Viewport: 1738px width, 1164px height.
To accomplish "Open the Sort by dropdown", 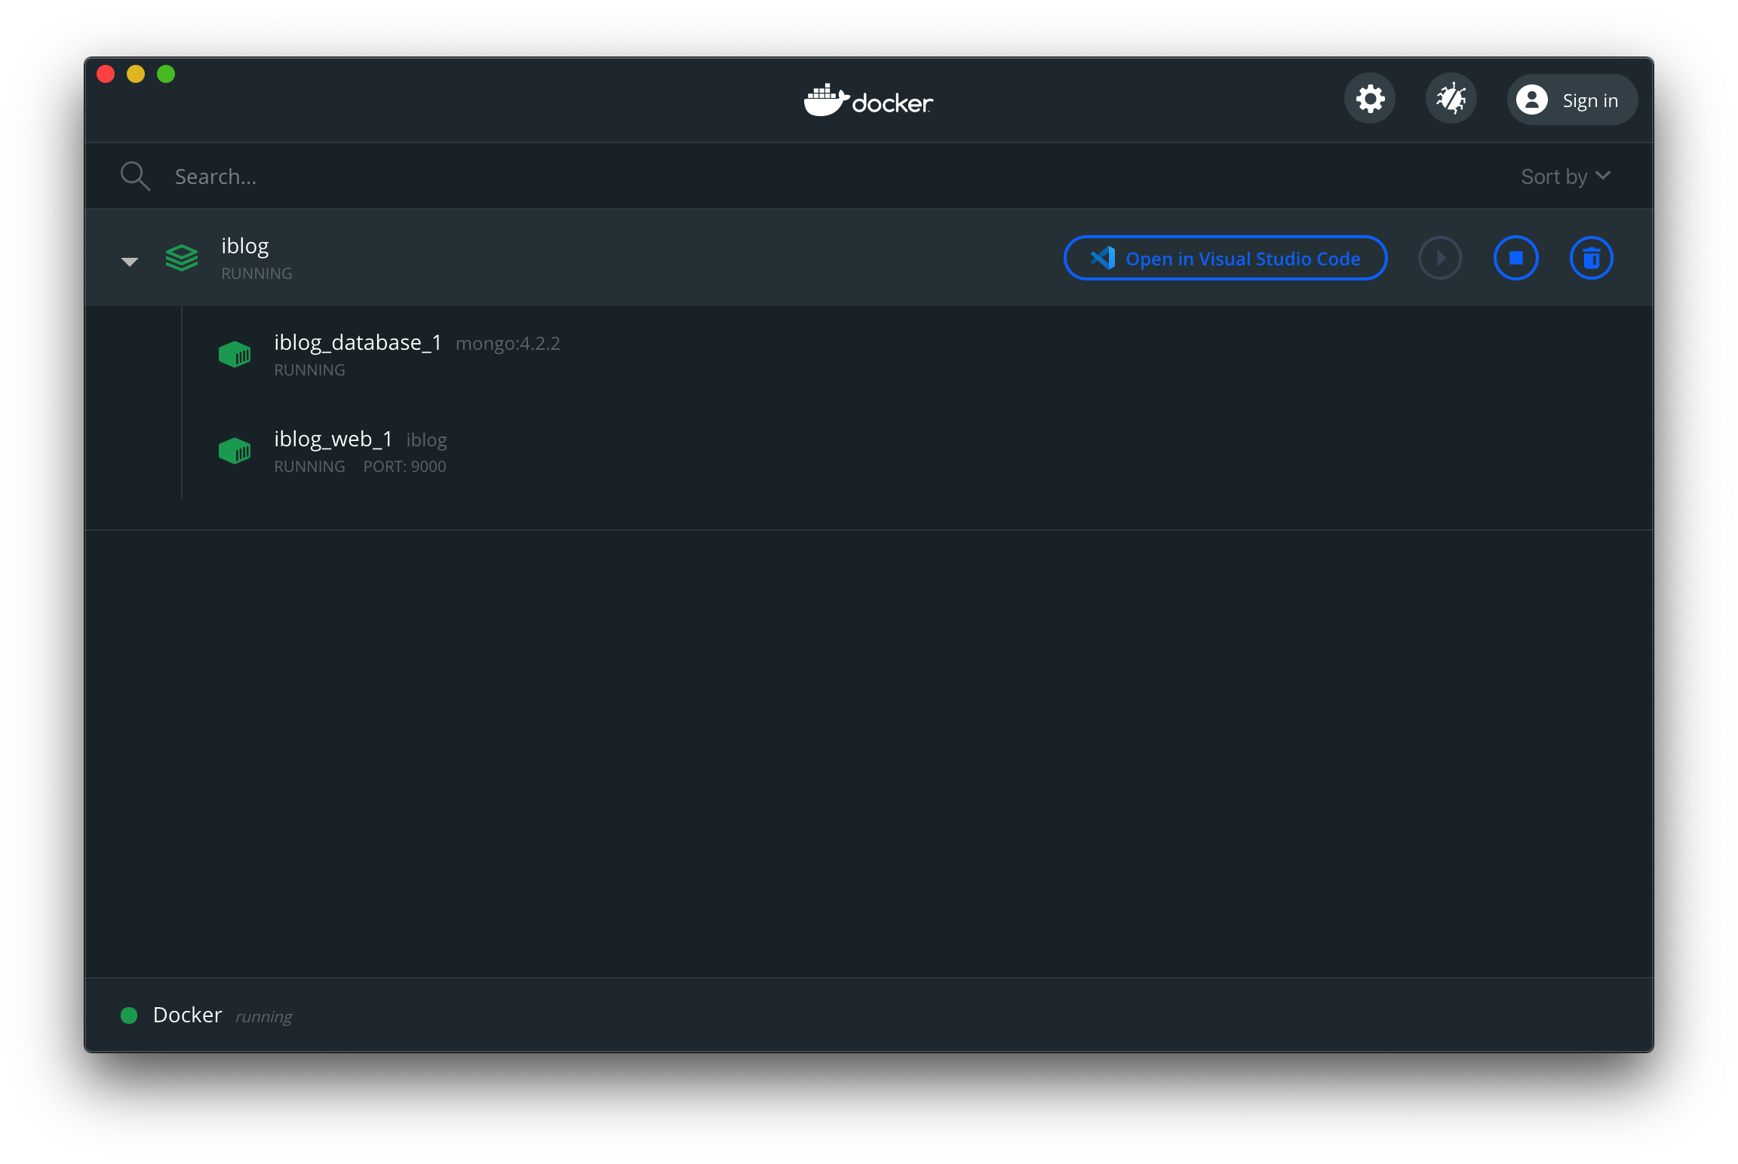I will (x=1565, y=176).
